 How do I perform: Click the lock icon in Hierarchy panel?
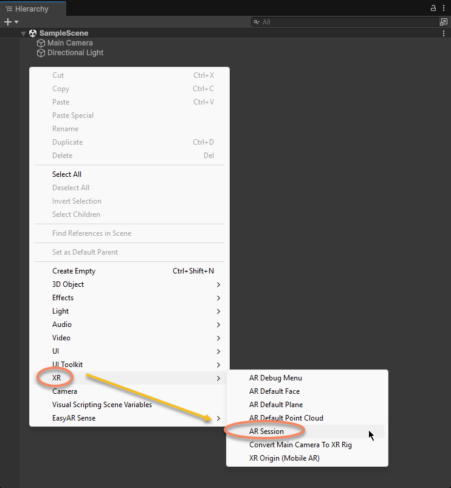pyautogui.click(x=433, y=9)
